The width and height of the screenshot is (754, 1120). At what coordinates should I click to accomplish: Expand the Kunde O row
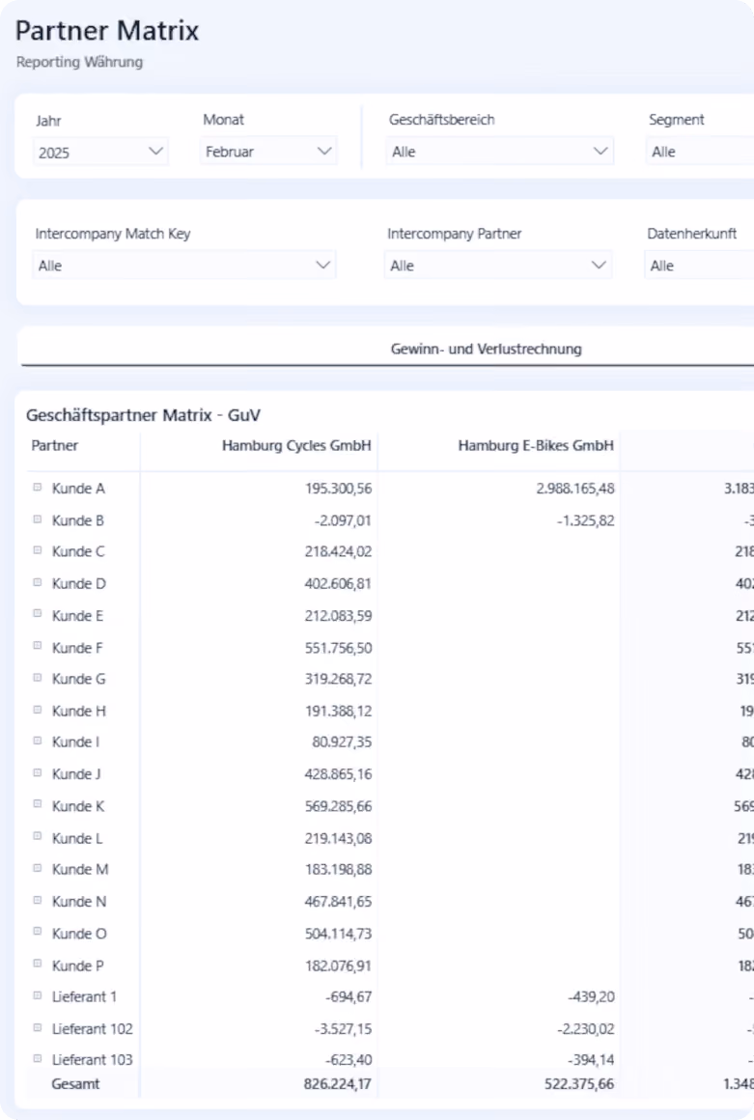point(37,932)
